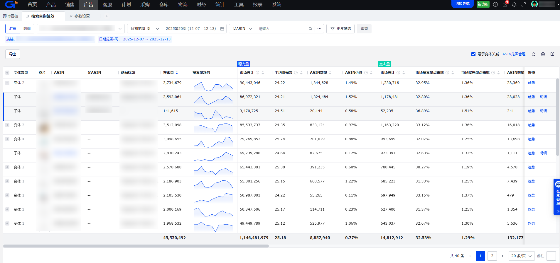Switch to the 参数设置 tab

(82, 16)
